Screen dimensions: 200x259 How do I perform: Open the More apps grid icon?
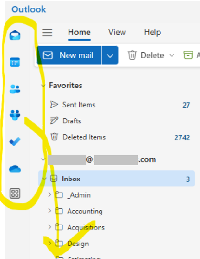pos(15,193)
